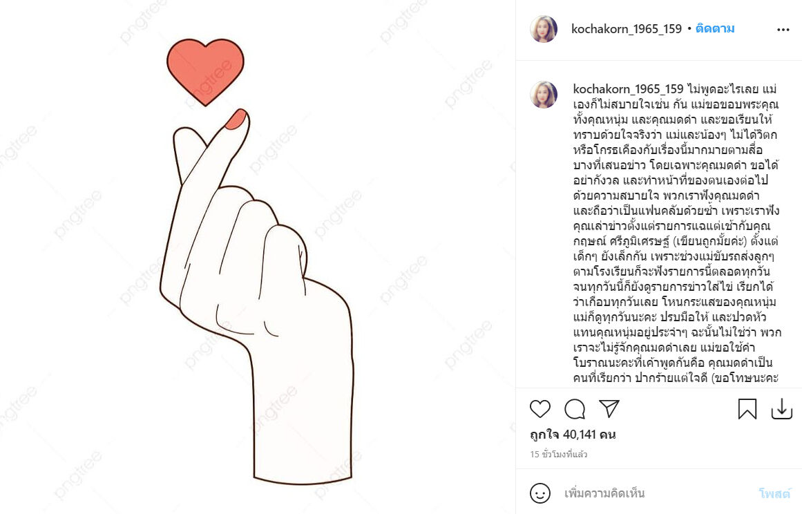
Task: Submit comment with โพสต์ button
Action: click(774, 493)
